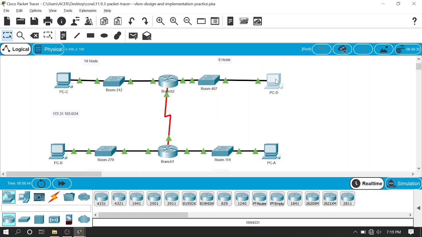Screen dimensions: 422x237
Task: Save the project with floppy icon
Action: (x=34, y=21)
